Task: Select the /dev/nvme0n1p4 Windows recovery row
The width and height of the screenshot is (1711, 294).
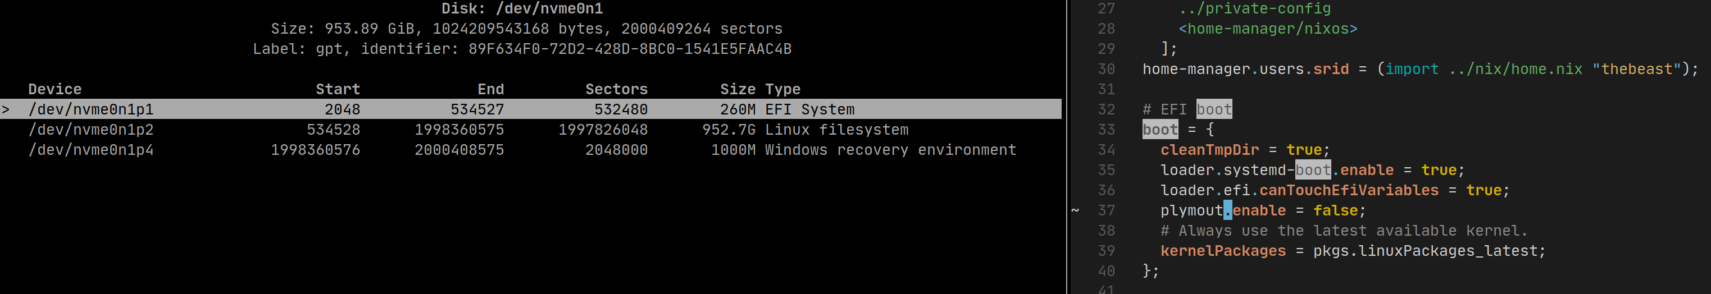Action: coord(531,150)
